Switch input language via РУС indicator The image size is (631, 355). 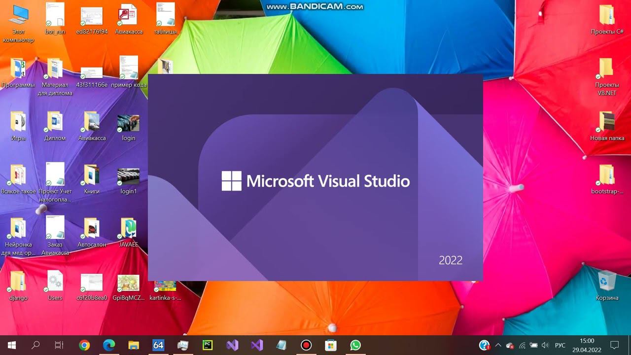pos(561,345)
